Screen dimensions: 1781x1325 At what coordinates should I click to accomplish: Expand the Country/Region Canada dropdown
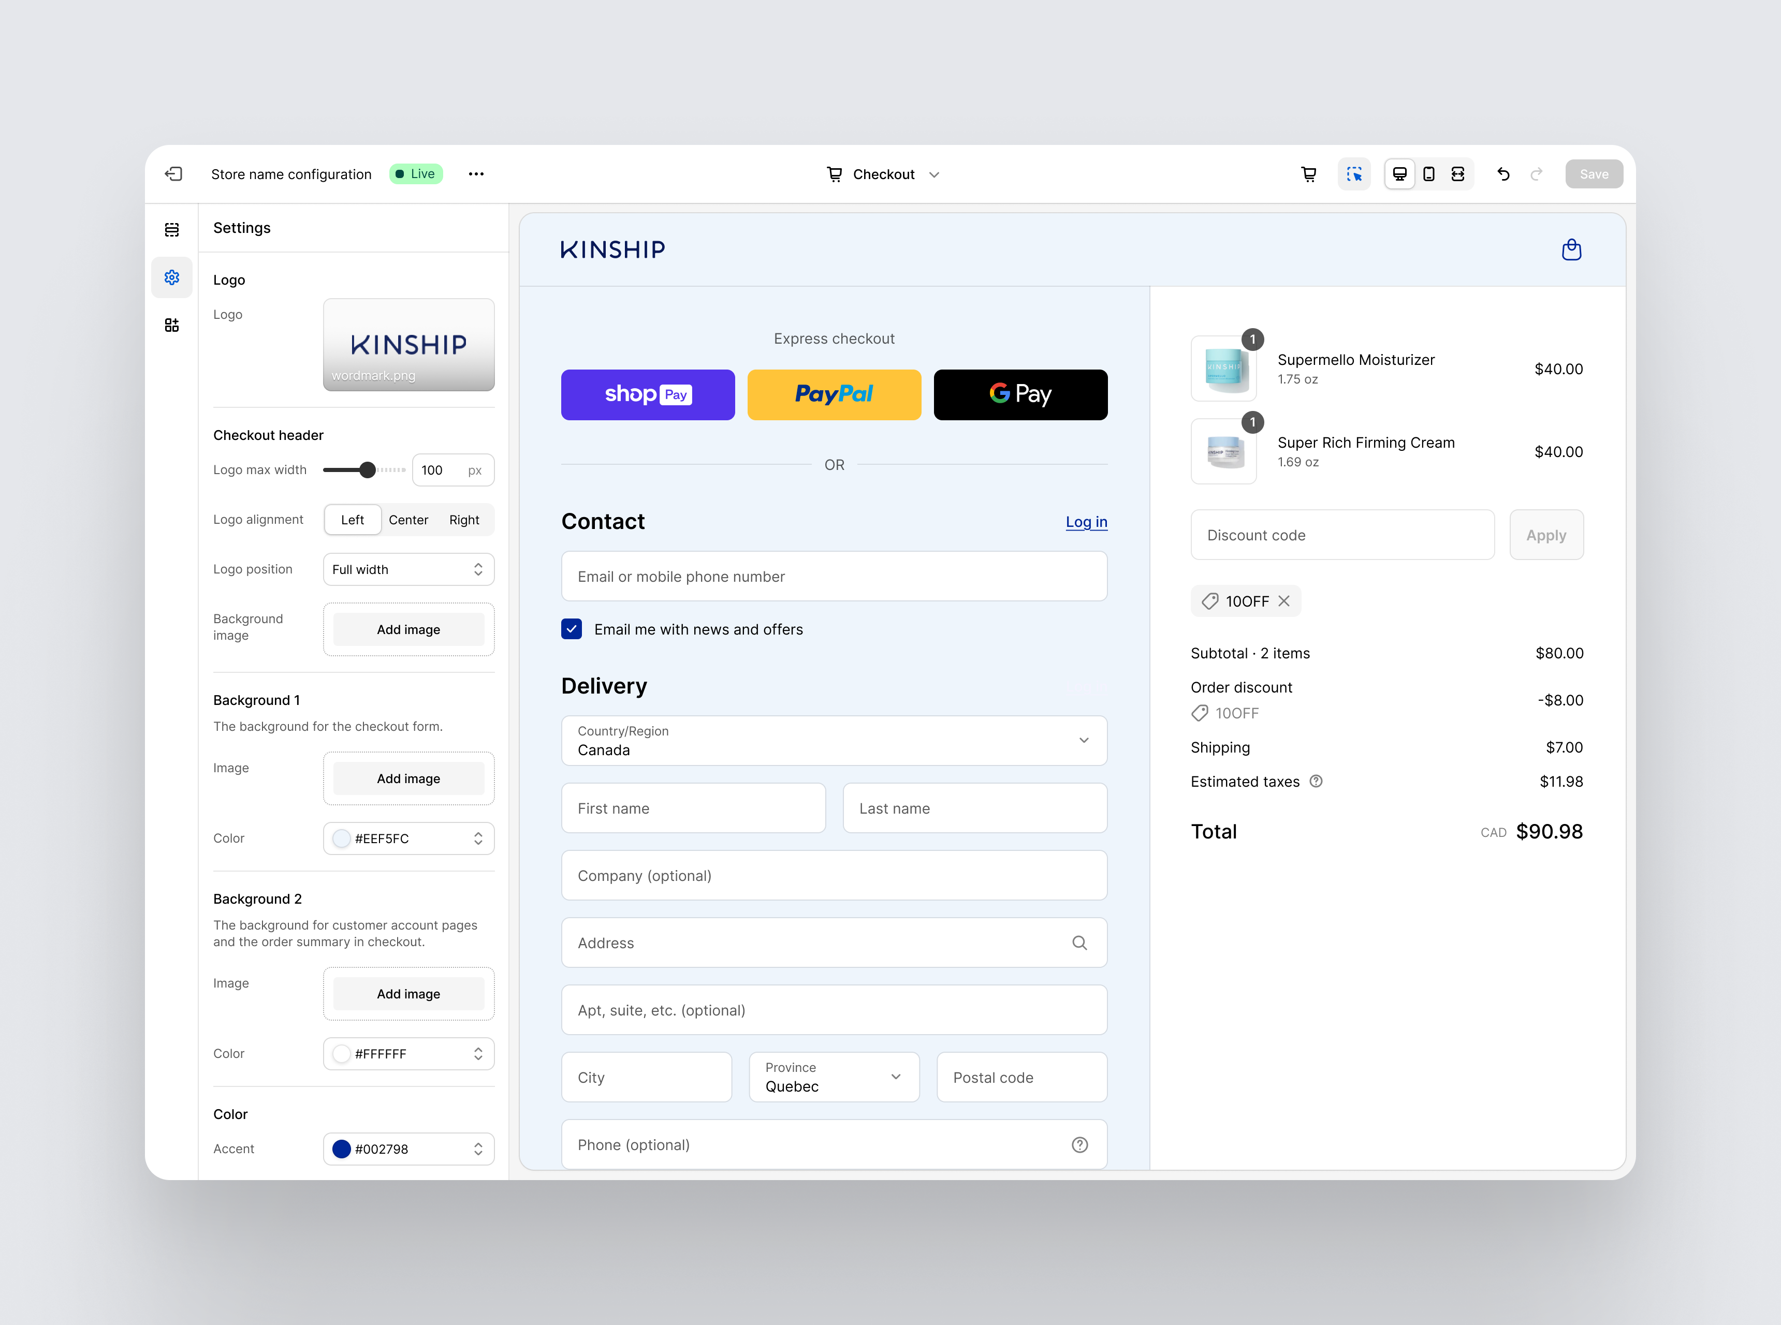pyautogui.click(x=834, y=740)
